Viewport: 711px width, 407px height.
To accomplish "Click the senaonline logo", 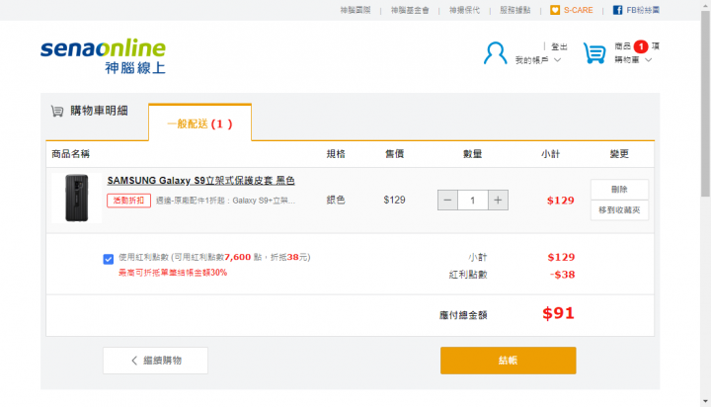I will pos(103,55).
